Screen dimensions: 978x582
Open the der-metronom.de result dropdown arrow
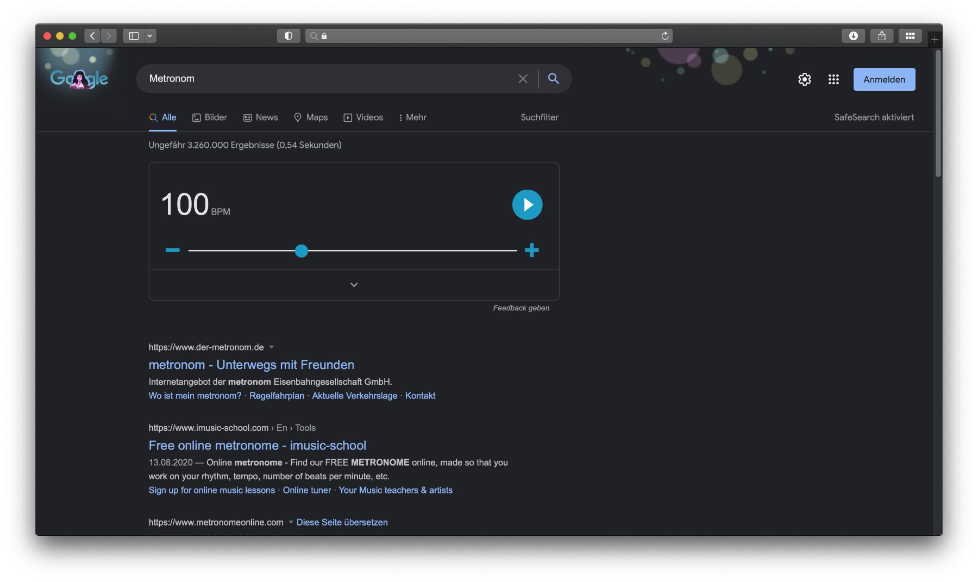click(272, 347)
